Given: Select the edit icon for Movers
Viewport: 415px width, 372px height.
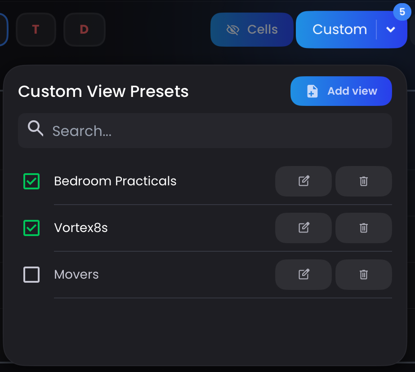Looking at the screenshot, I should click(x=303, y=275).
